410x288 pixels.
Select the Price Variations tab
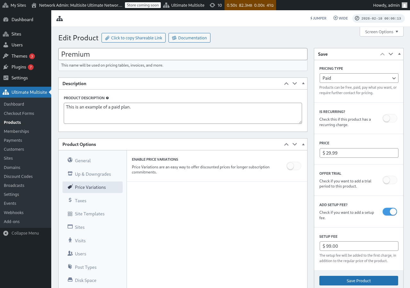(93, 187)
